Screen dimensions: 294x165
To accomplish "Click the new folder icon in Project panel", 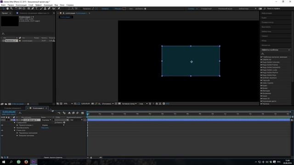I will click(x=6, y=104).
